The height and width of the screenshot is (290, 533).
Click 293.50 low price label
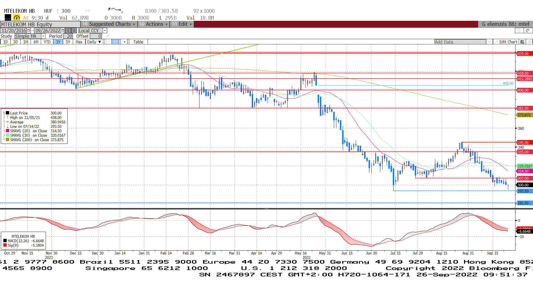tap(524, 191)
